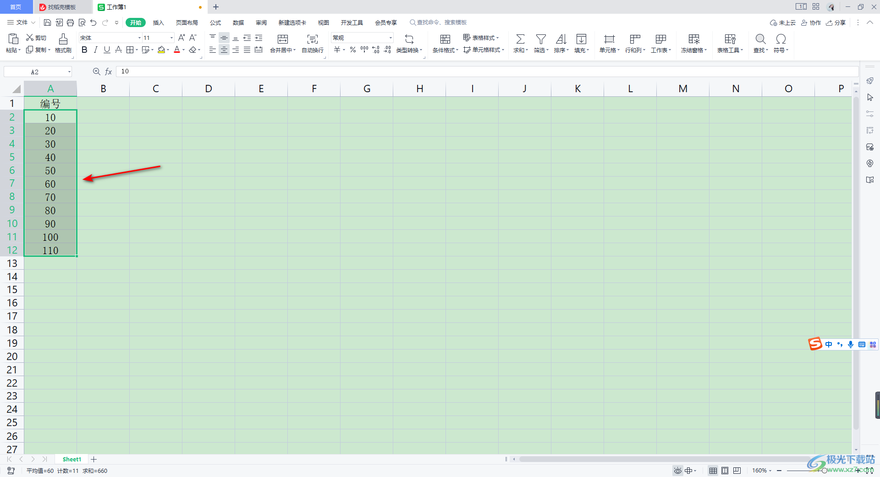Click the Not in Cloud (未上云) button
Screen dimensions: 880x477
click(783, 22)
